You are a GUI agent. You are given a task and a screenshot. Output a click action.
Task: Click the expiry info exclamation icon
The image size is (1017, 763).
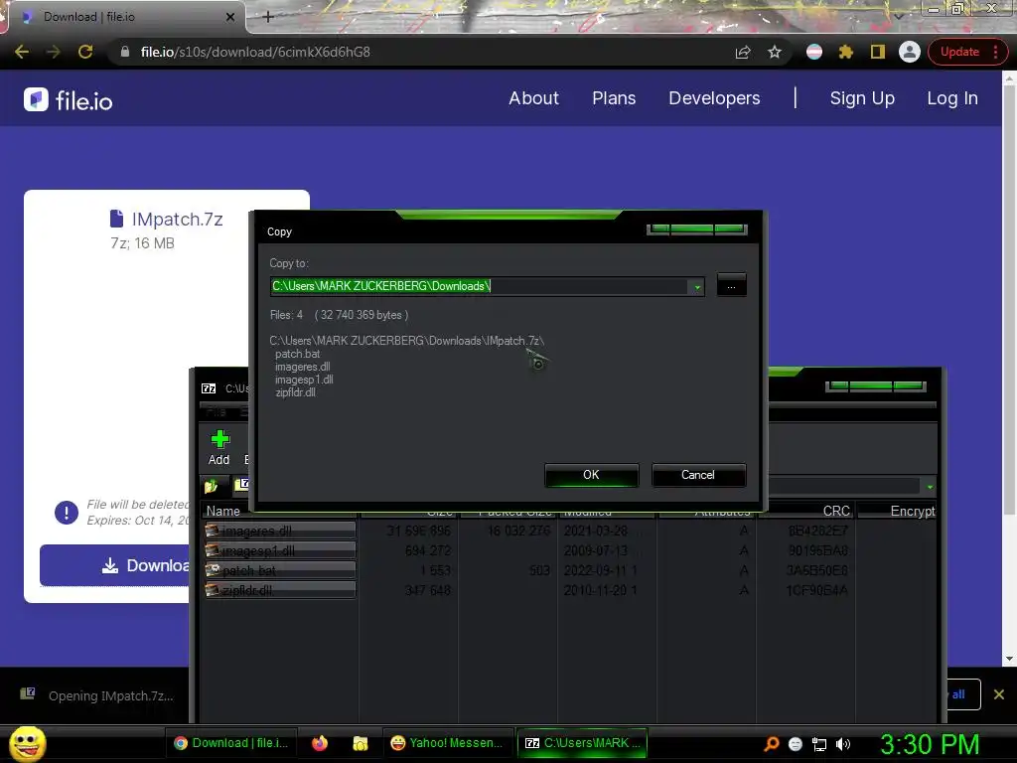(67, 513)
